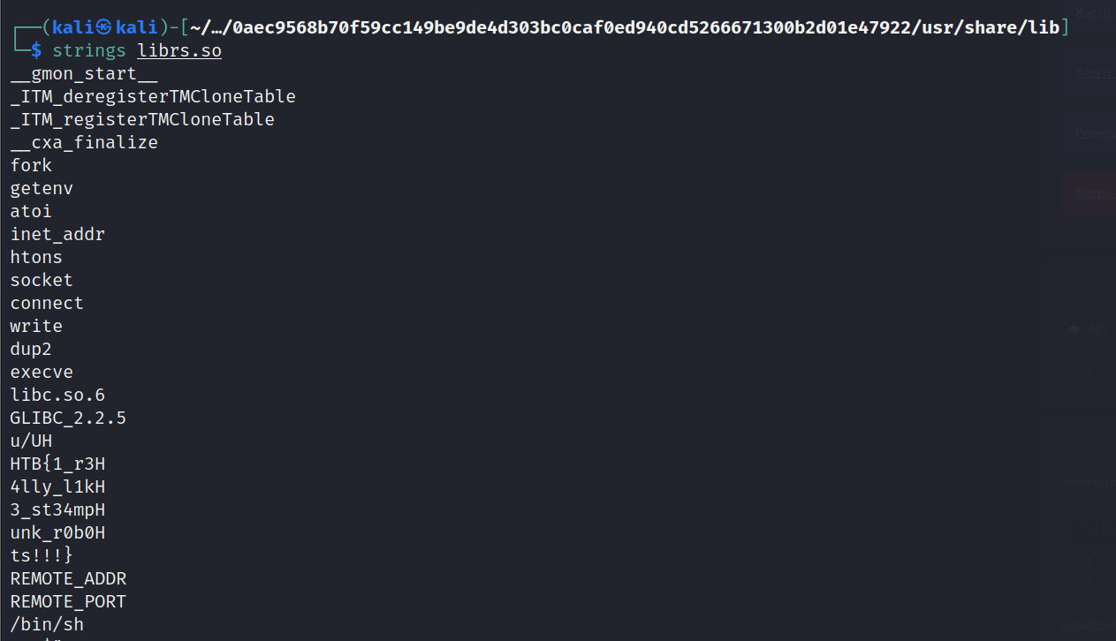Click the REMOTE_ADDR output line
Viewport: 1116px width, 641px height.
pyautogui.click(x=68, y=578)
